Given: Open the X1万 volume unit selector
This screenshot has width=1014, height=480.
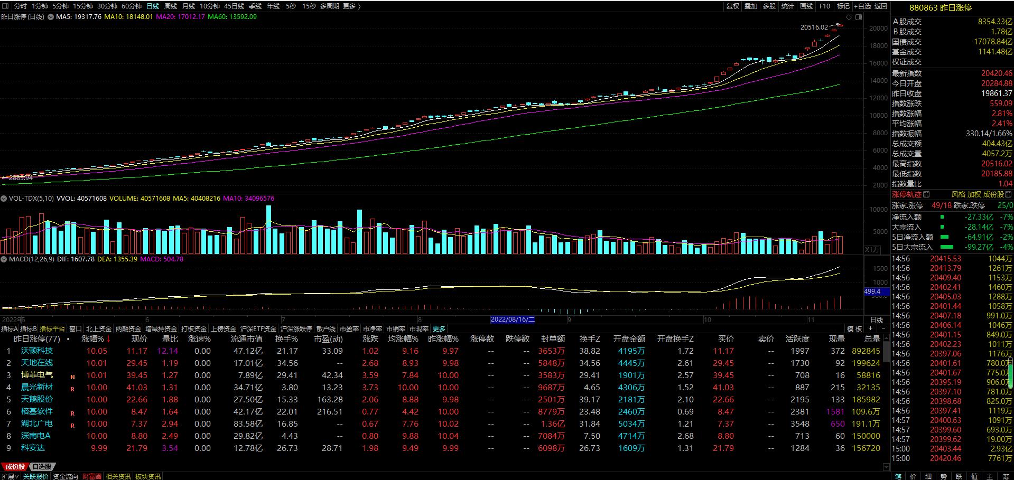Looking at the screenshot, I should click(872, 249).
